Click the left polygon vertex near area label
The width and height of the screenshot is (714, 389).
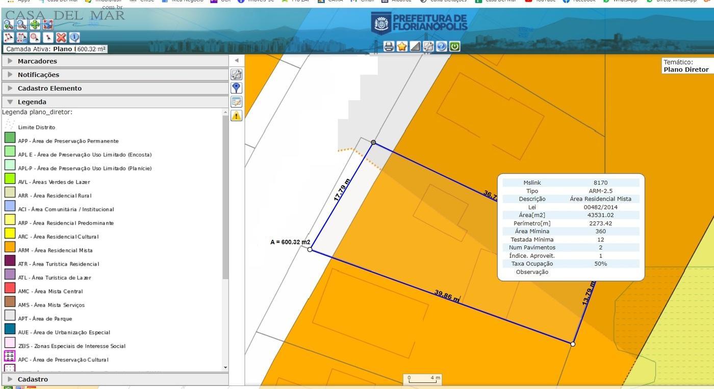pos(310,249)
